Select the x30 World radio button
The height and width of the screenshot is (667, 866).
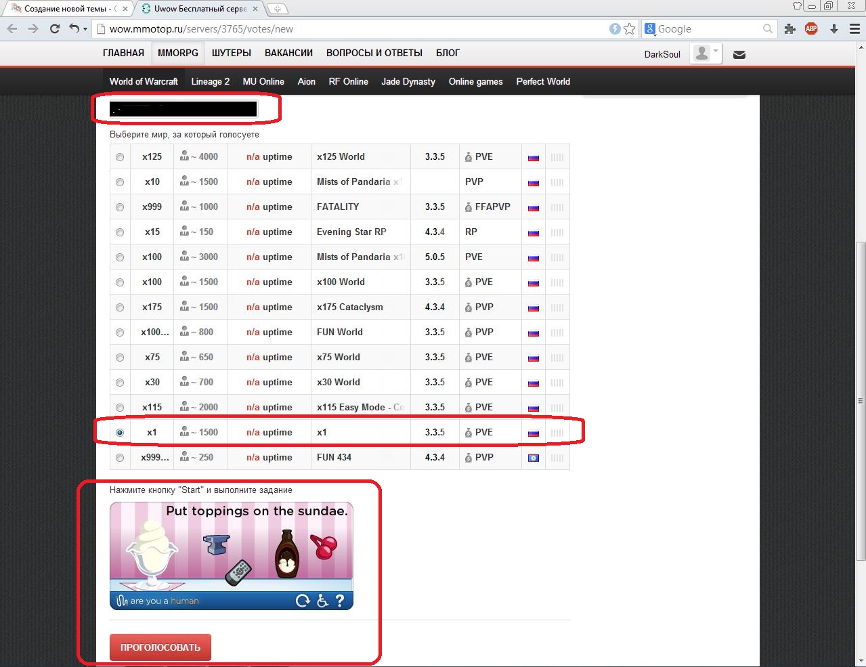(120, 383)
